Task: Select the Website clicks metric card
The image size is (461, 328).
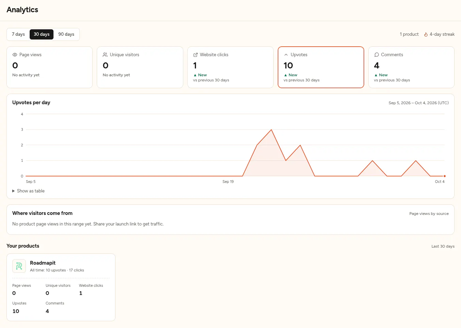Action: point(230,67)
